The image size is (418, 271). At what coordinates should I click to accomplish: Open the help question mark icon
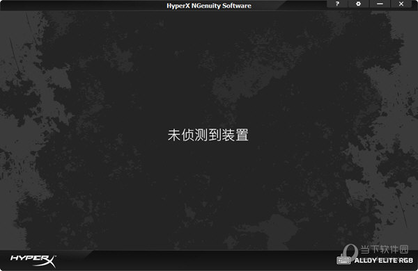click(337, 4)
